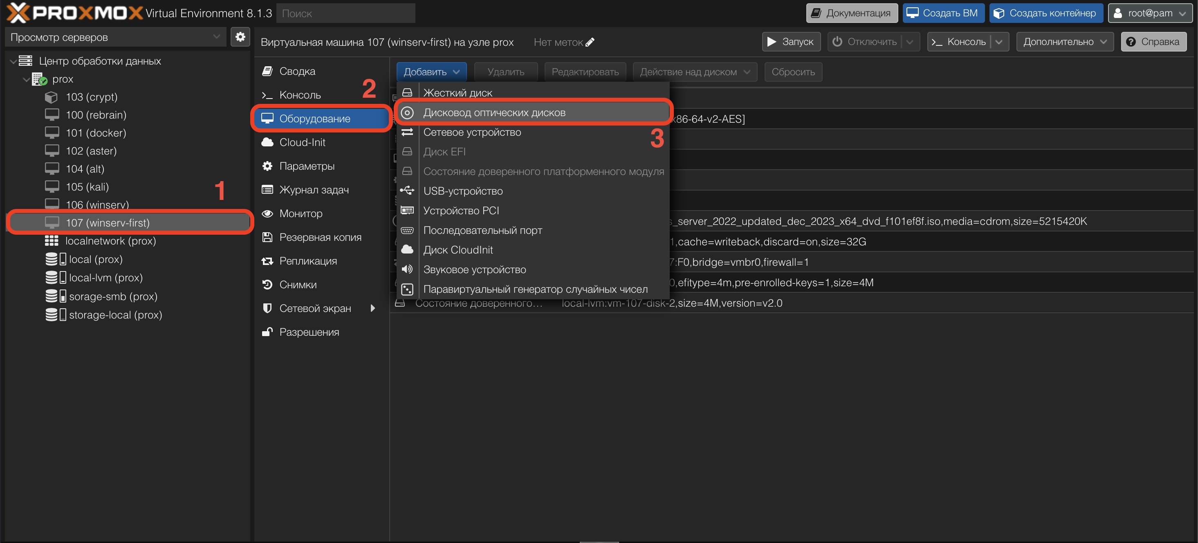
Task: Click the speaker icon for audio device
Action: 407,269
